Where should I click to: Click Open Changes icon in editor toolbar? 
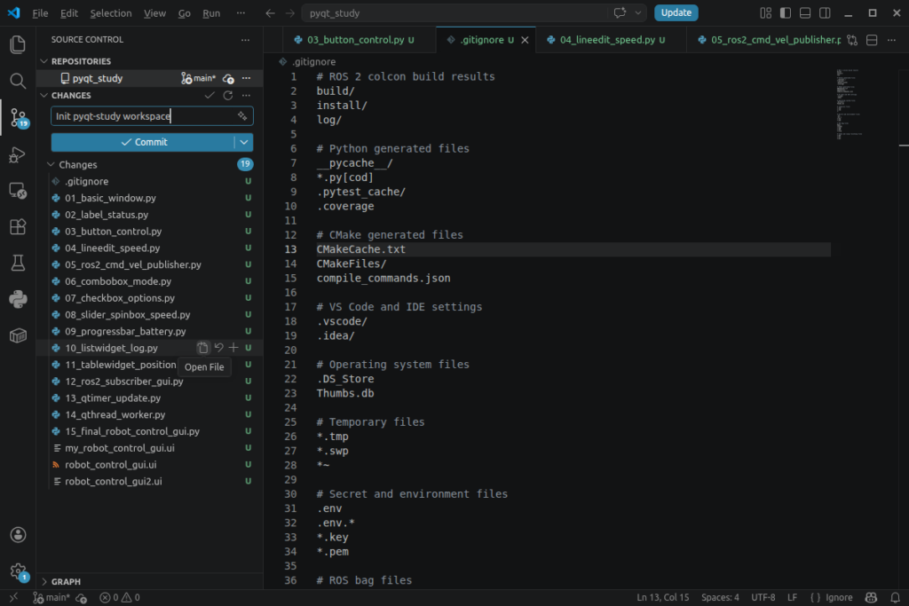click(x=852, y=40)
